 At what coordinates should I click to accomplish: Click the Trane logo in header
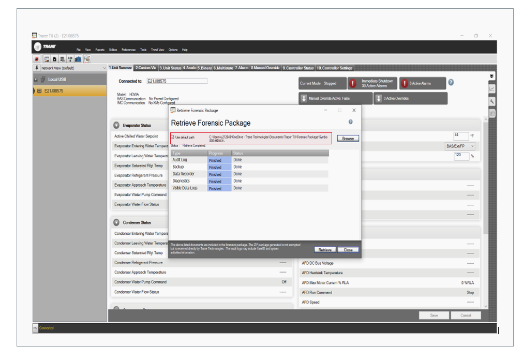45,47
